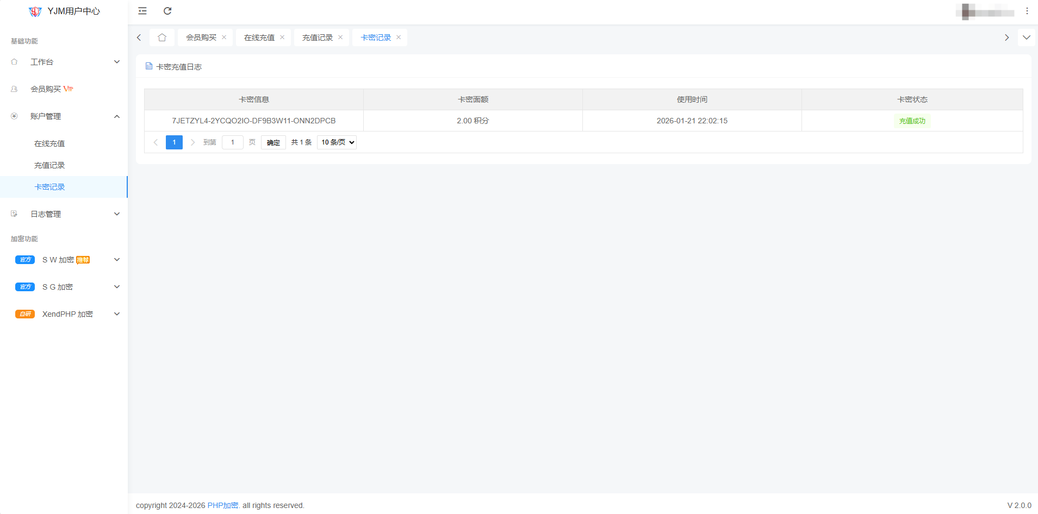The image size is (1038, 514).
Task: Open 在线充值 in the sidebar
Action: click(x=49, y=143)
